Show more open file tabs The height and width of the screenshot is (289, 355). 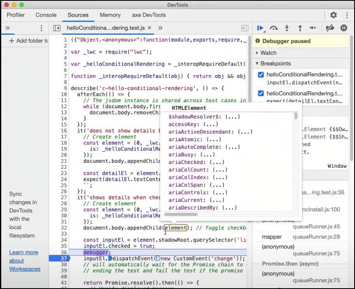(x=160, y=28)
